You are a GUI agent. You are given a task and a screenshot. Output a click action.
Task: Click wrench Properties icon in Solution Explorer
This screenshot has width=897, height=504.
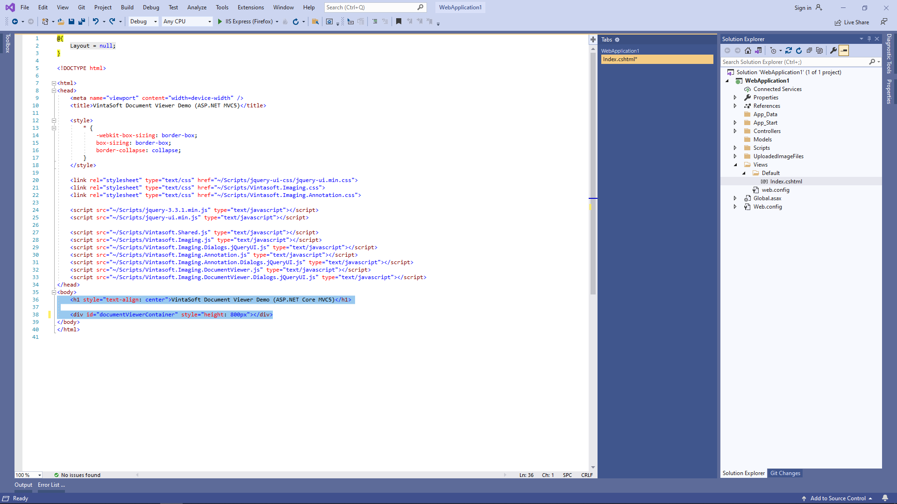tap(833, 50)
